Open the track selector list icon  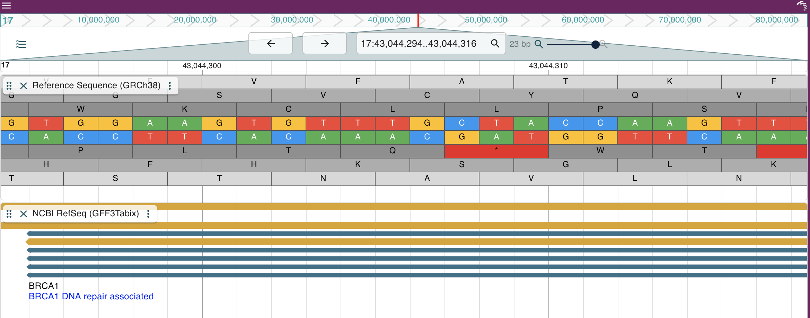pyautogui.click(x=21, y=44)
